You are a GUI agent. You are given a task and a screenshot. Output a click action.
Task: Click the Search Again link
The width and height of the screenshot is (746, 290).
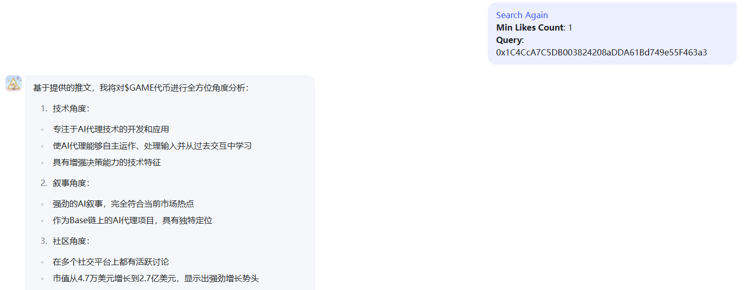522,15
